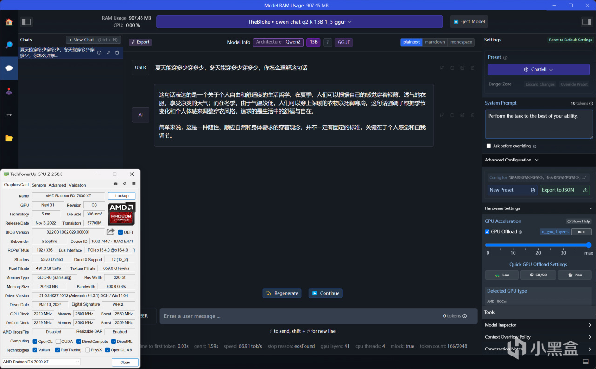Toggle the OpenCL checkbox in GPU-Z

click(x=35, y=342)
